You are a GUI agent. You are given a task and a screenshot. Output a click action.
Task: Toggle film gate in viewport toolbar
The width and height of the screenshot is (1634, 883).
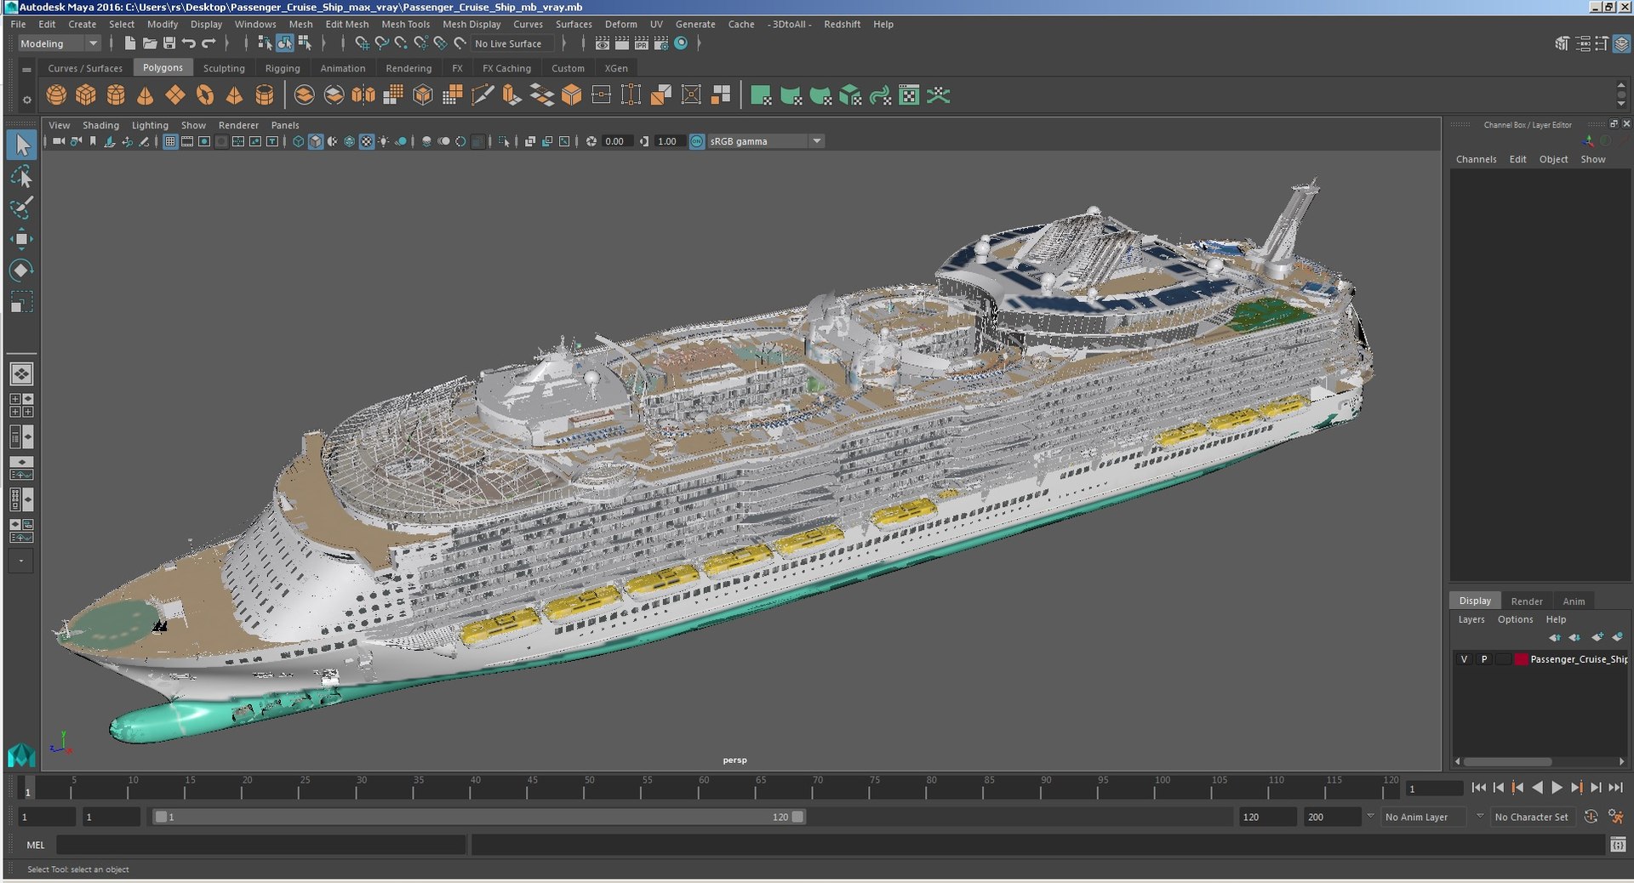[187, 141]
